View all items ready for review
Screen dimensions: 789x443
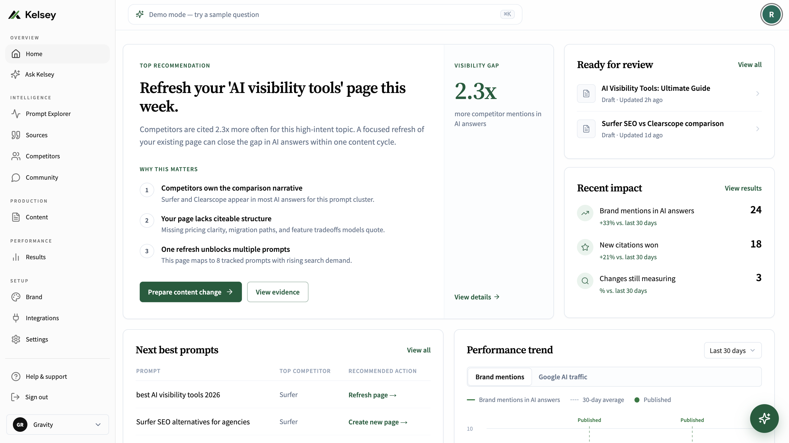coord(750,65)
